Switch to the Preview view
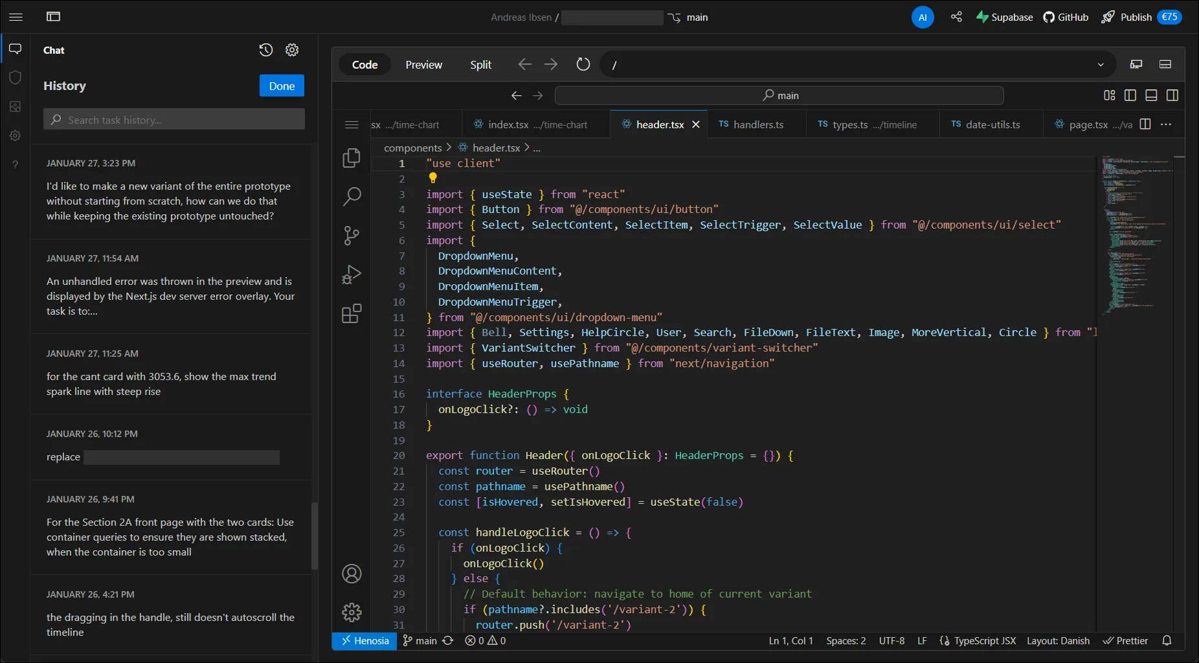Image resolution: width=1199 pixels, height=663 pixels. pyautogui.click(x=424, y=65)
